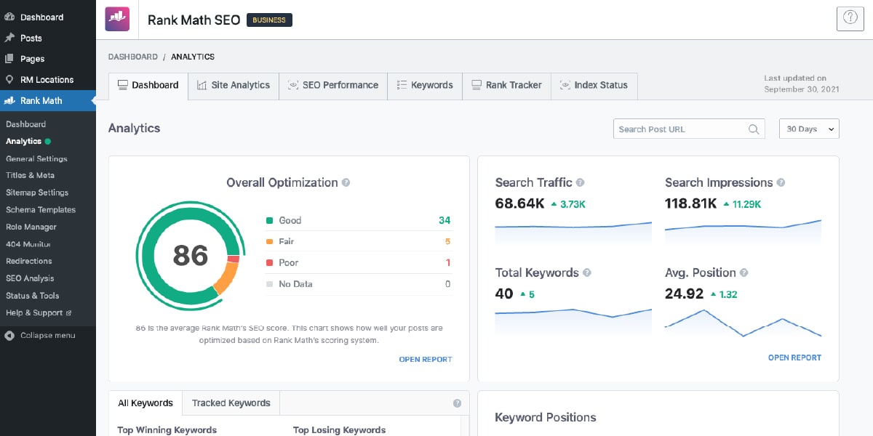This screenshot has width=873, height=436.
Task: Switch to the Index Status tab
Action: click(594, 86)
